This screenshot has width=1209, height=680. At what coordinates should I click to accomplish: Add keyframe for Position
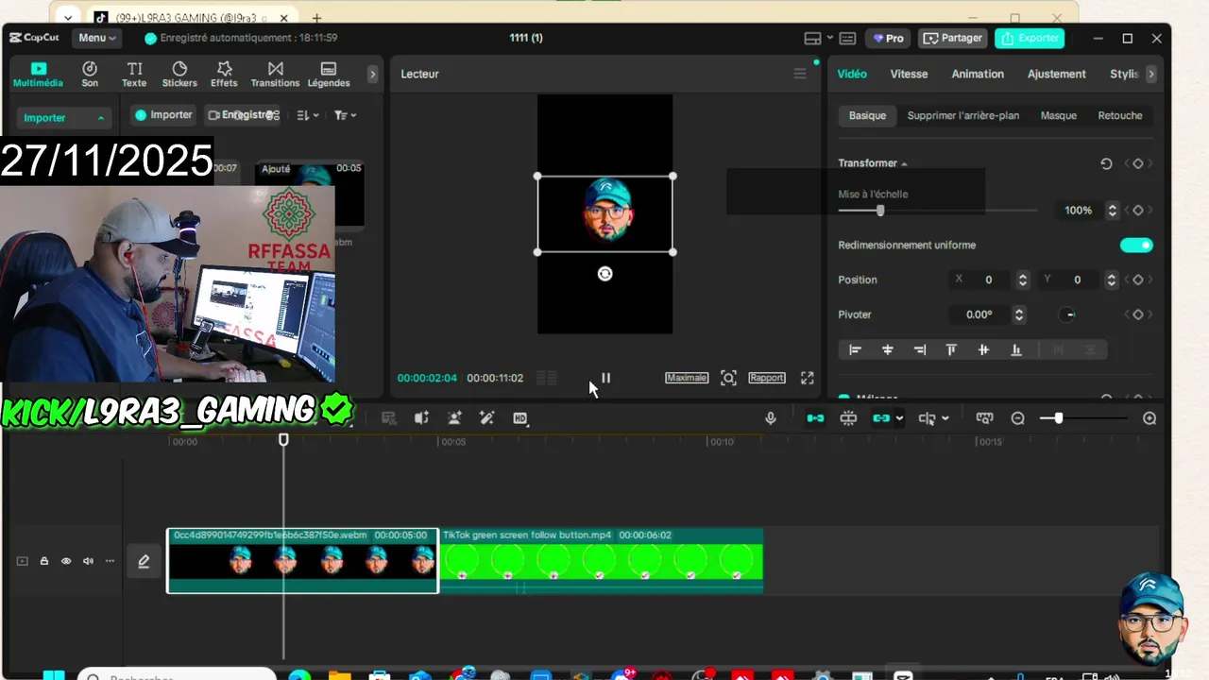[x=1138, y=280]
